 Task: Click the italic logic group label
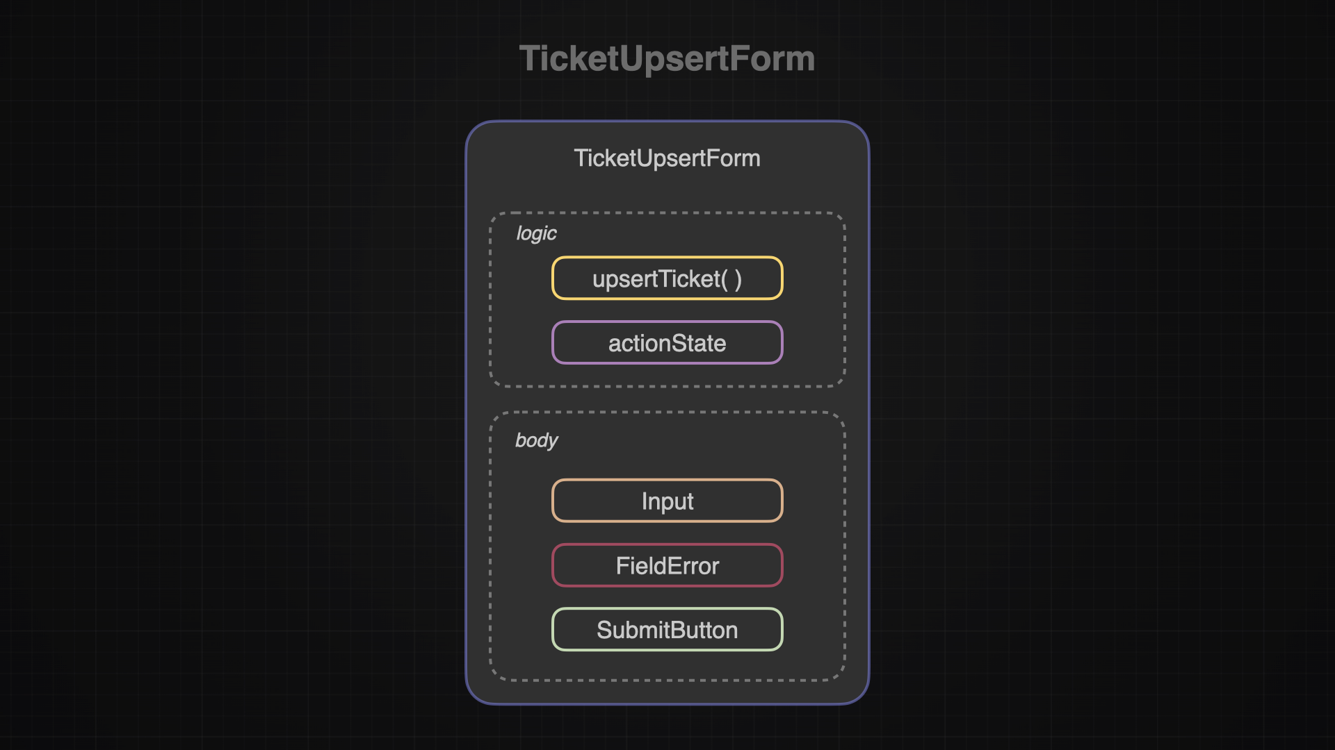pyautogui.click(x=536, y=233)
